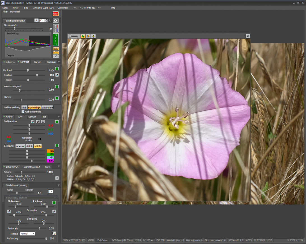Image resolution: width=306 pixels, height=244 pixels.
Task: Pick the first Farbkorrektur eyedropper tool
Action: click(x=33, y=122)
